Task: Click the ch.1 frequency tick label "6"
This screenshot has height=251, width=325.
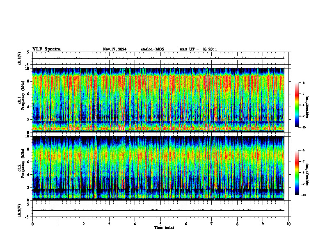Action: 28,94
